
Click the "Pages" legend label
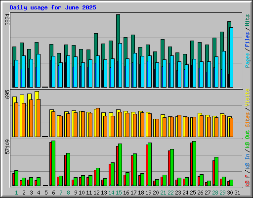tap(248, 60)
